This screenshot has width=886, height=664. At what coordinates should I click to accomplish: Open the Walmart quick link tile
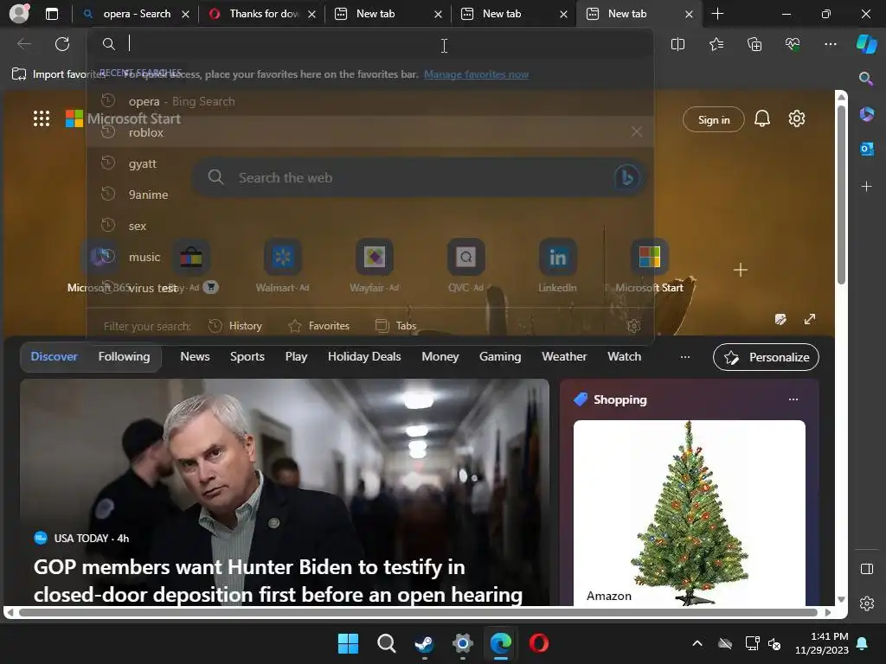tap(283, 265)
